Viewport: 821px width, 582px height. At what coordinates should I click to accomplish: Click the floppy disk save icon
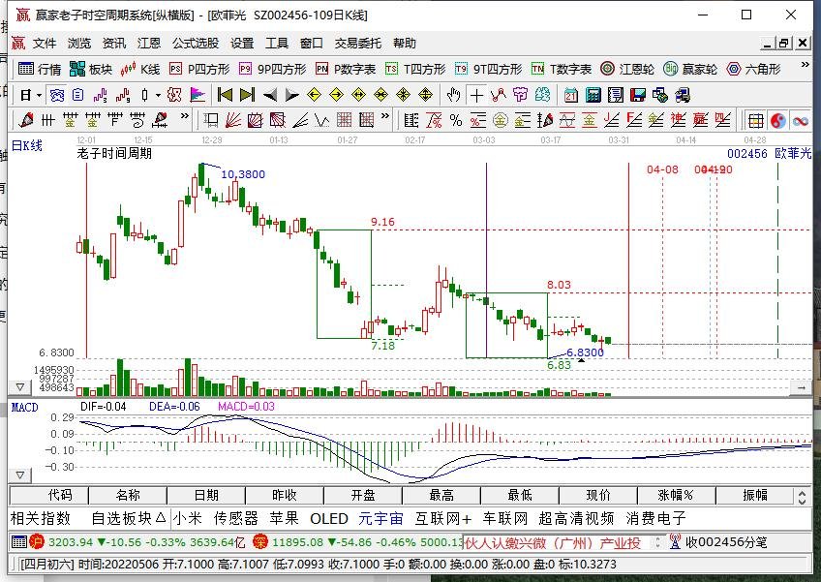[638, 95]
